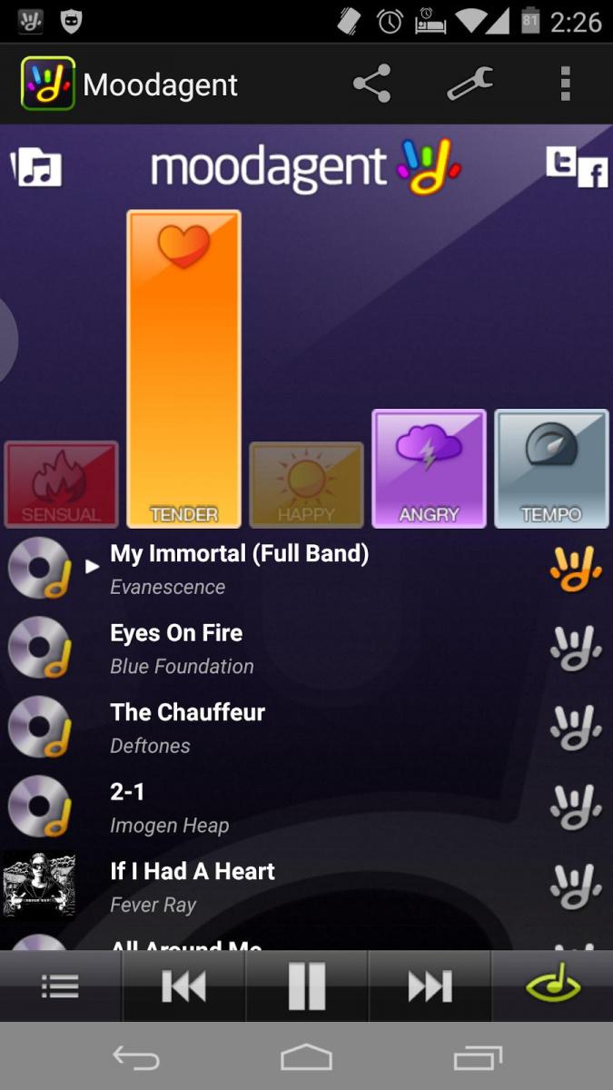Skip to the next track
This screenshot has height=1090, width=613.
[x=430, y=986]
